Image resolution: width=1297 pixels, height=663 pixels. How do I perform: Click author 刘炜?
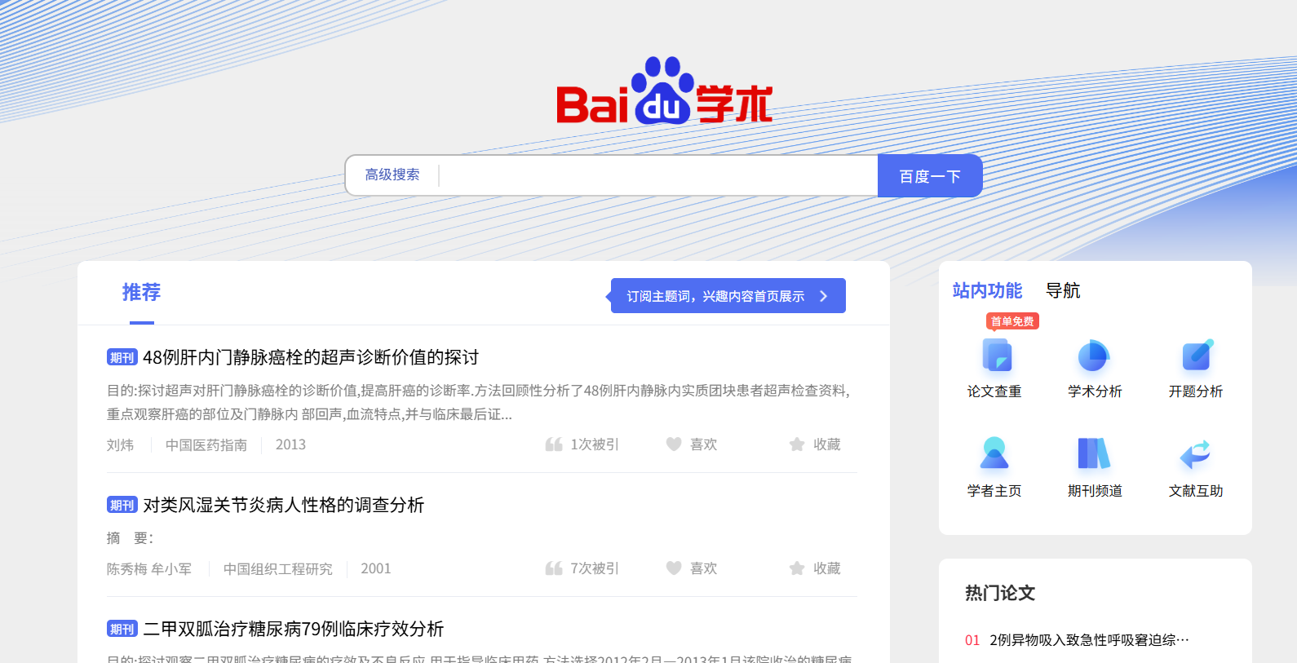120,444
